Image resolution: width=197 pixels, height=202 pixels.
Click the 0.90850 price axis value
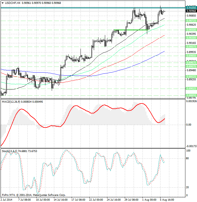tap(191, 16)
